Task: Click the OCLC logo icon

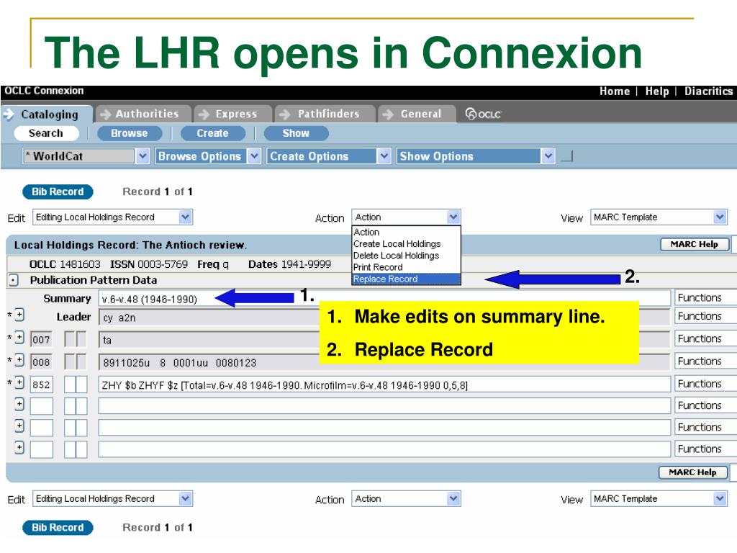Action: (483, 114)
